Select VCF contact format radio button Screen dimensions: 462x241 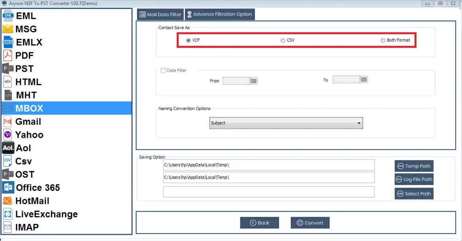188,40
